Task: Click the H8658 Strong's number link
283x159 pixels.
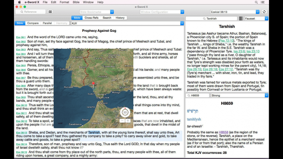Action: pyautogui.click(x=223, y=132)
